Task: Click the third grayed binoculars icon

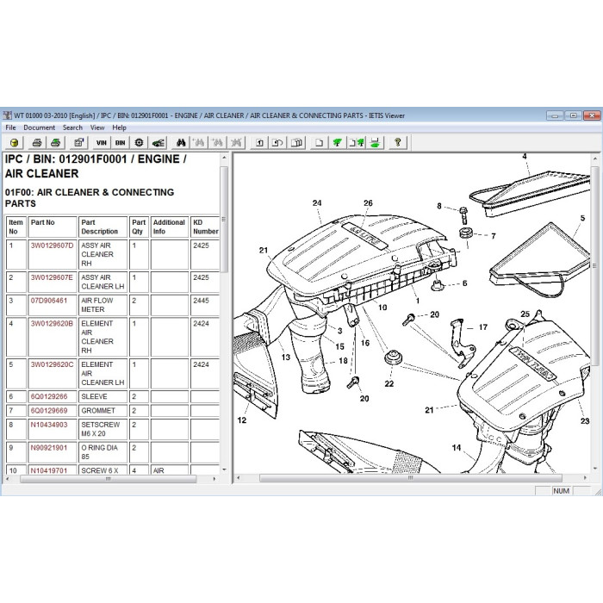Action: [x=236, y=143]
